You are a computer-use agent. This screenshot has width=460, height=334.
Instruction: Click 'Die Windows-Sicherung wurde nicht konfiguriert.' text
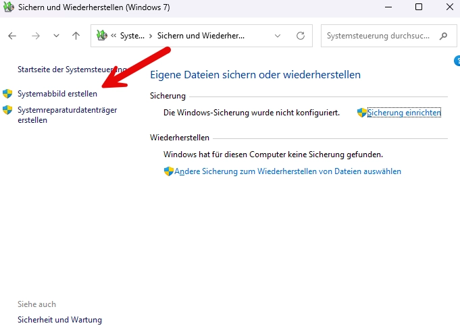click(251, 113)
